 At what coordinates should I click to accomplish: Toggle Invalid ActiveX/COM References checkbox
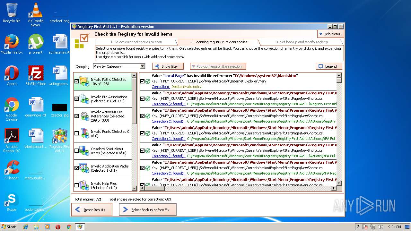[x=76, y=116]
